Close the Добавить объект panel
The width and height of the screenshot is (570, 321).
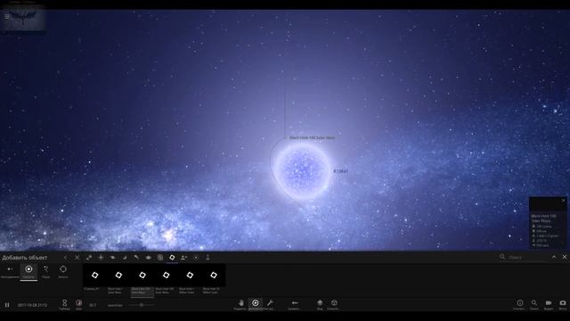coord(565,257)
